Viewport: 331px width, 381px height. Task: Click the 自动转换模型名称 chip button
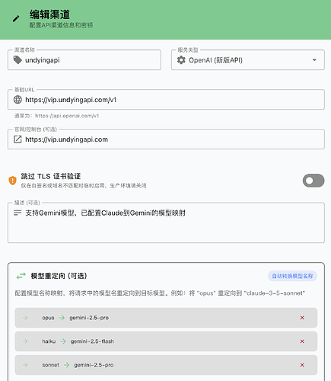click(292, 276)
